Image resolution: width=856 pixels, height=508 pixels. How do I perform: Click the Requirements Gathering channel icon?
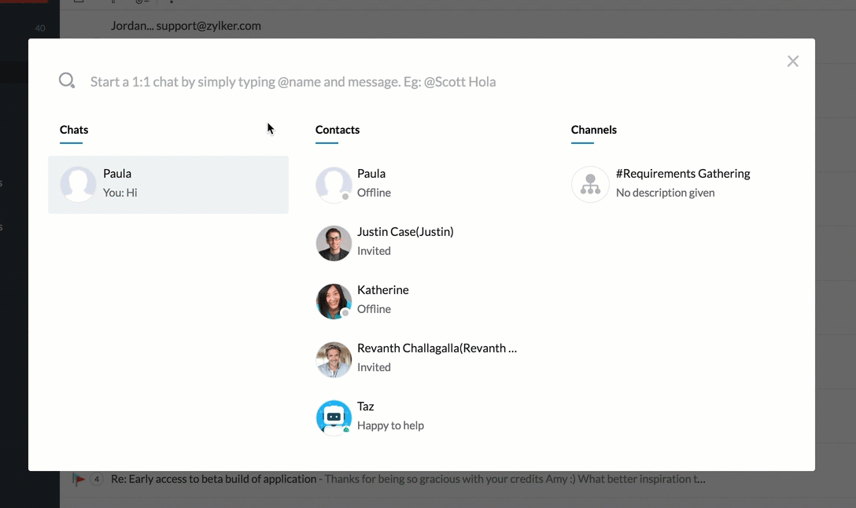click(x=590, y=184)
